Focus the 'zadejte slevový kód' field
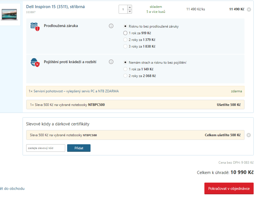The width and height of the screenshot is (255, 197). [46, 148]
